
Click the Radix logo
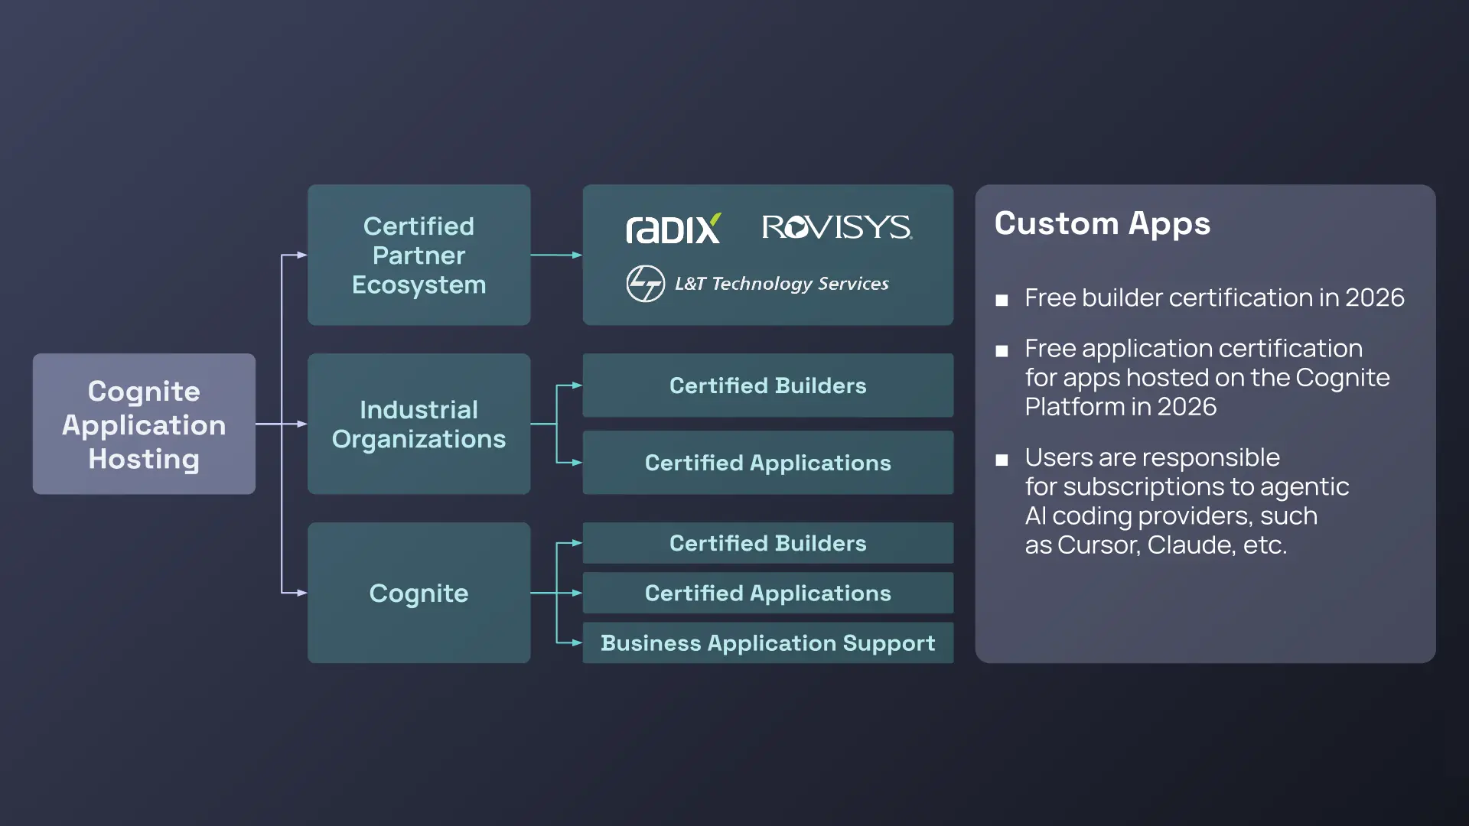673,228
